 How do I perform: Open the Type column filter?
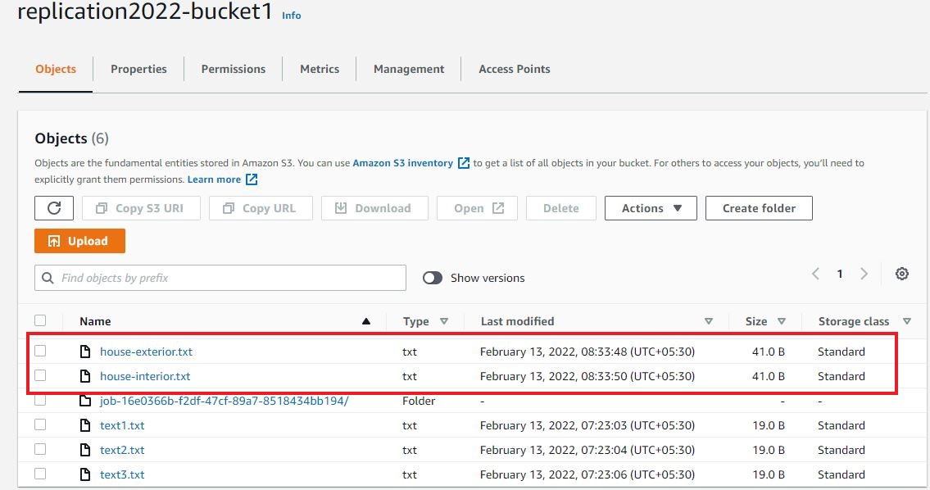tap(443, 321)
